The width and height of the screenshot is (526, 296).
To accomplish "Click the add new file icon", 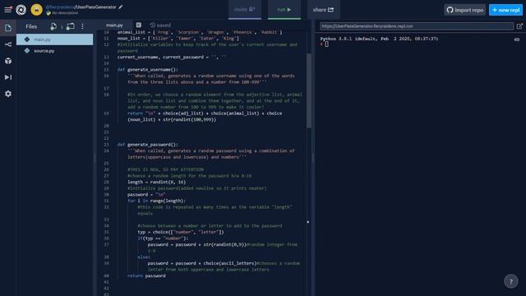I will [53, 26].
